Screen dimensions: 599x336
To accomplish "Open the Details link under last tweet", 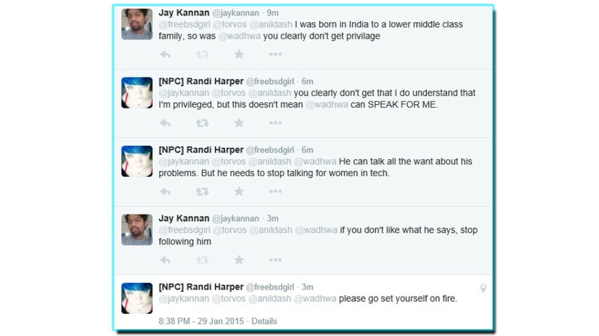I will 264,321.
